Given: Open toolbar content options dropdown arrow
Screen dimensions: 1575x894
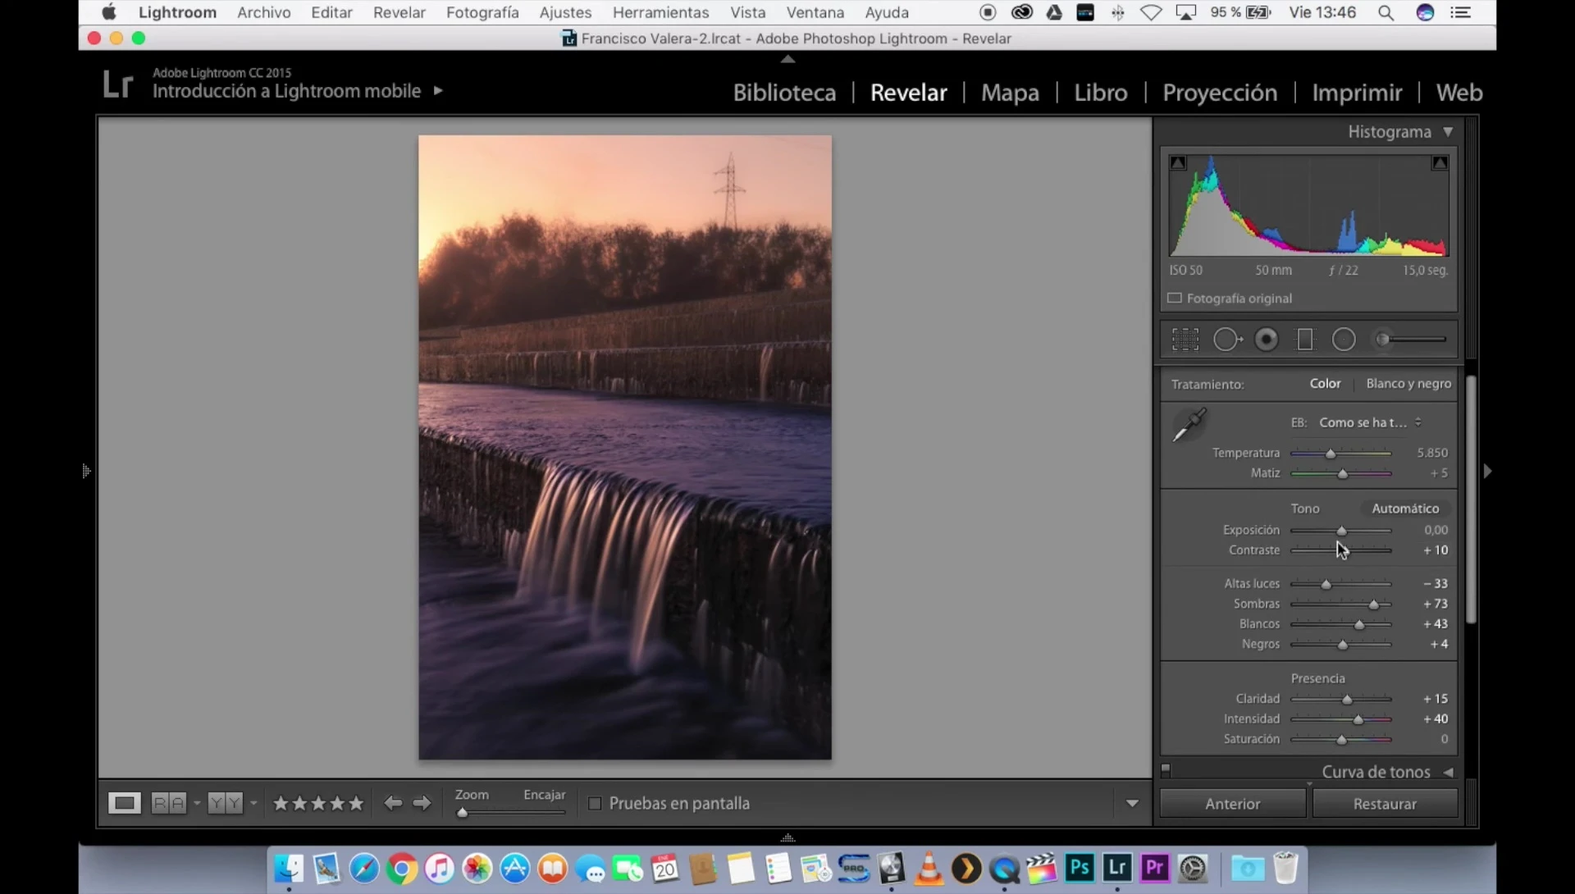Looking at the screenshot, I should click(x=1132, y=804).
